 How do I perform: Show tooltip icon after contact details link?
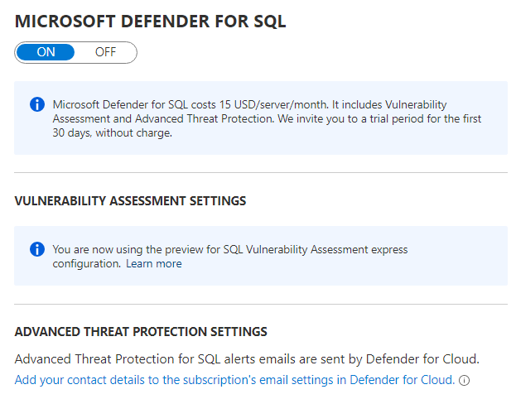(465, 381)
